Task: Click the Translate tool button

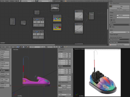Action: click(x=5, y=52)
